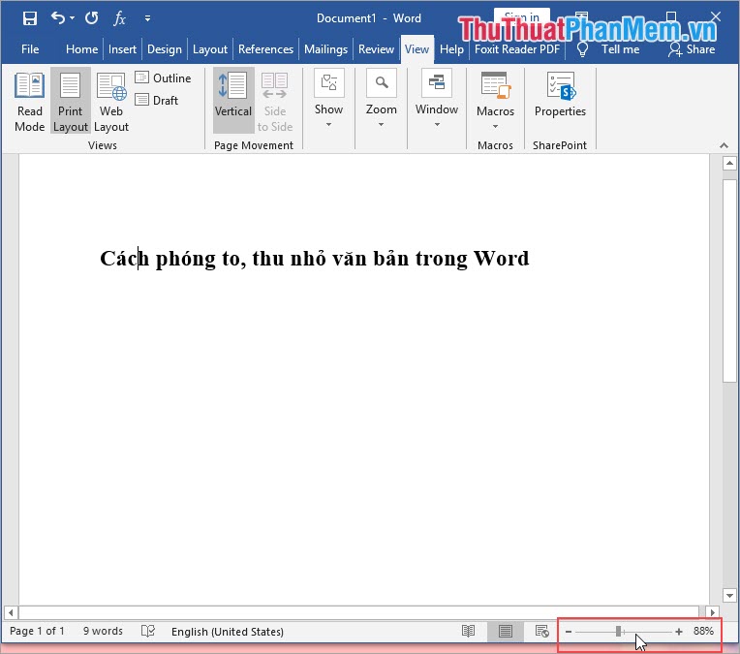Screen dimensions: 740x654
Task: Open the Help tab
Action: (451, 49)
